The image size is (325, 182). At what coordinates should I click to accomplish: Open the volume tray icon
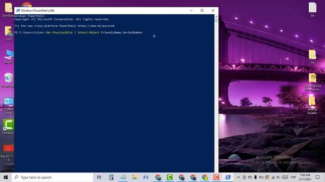(x=278, y=177)
